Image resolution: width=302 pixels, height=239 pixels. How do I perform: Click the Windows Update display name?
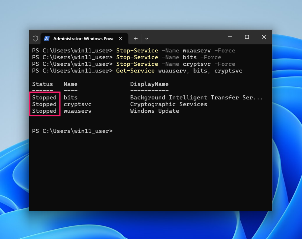pos(155,111)
